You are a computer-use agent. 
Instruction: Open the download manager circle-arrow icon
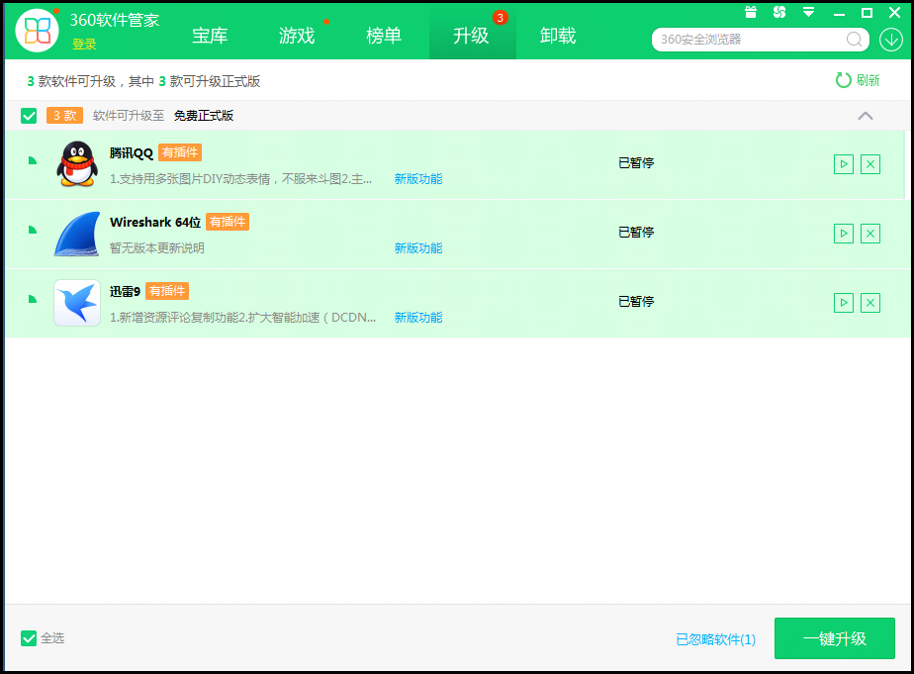point(890,40)
